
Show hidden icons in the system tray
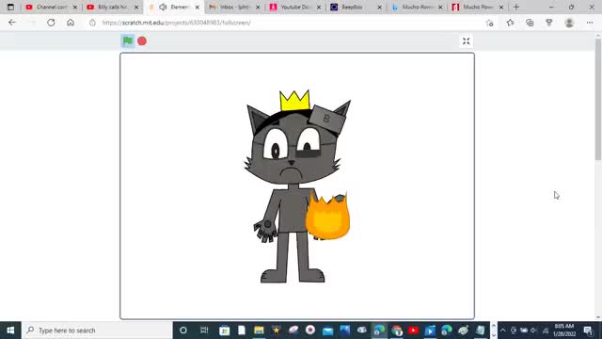(x=502, y=331)
